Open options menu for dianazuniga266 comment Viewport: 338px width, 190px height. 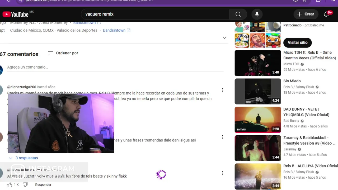pyautogui.click(x=222, y=90)
